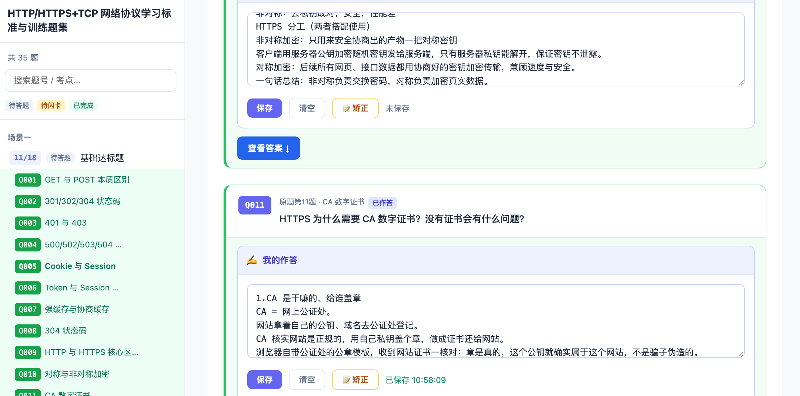Click the pencil icon on the unsaved 矫正 button
The height and width of the screenshot is (396, 800).
pyautogui.click(x=346, y=108)
